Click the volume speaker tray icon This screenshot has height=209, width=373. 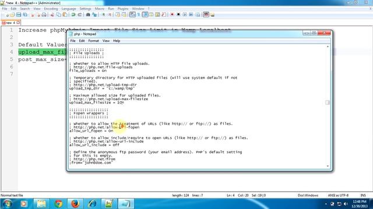(x=346, y=204)
